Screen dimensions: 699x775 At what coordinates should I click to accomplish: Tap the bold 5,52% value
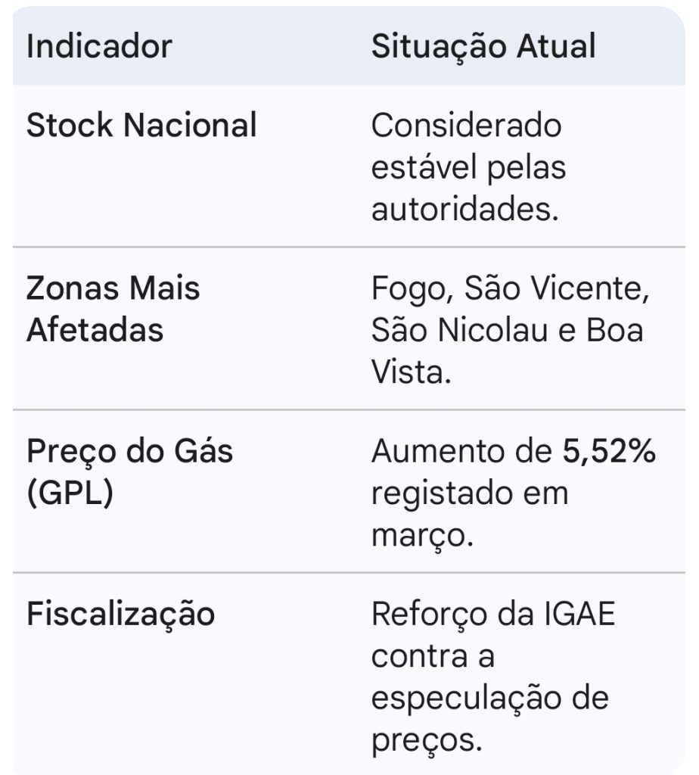click(609, 452)
